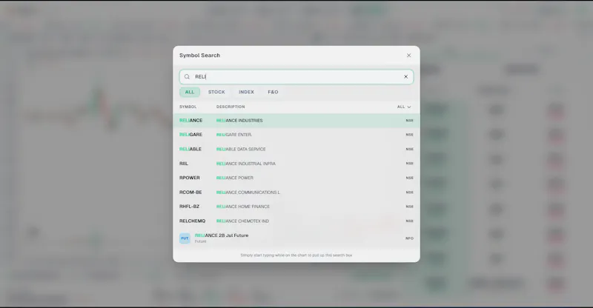Click the NFO exchange label
The height and width of the screenshot is (308, 593).
pyautogui.click(x=409, y=238)
